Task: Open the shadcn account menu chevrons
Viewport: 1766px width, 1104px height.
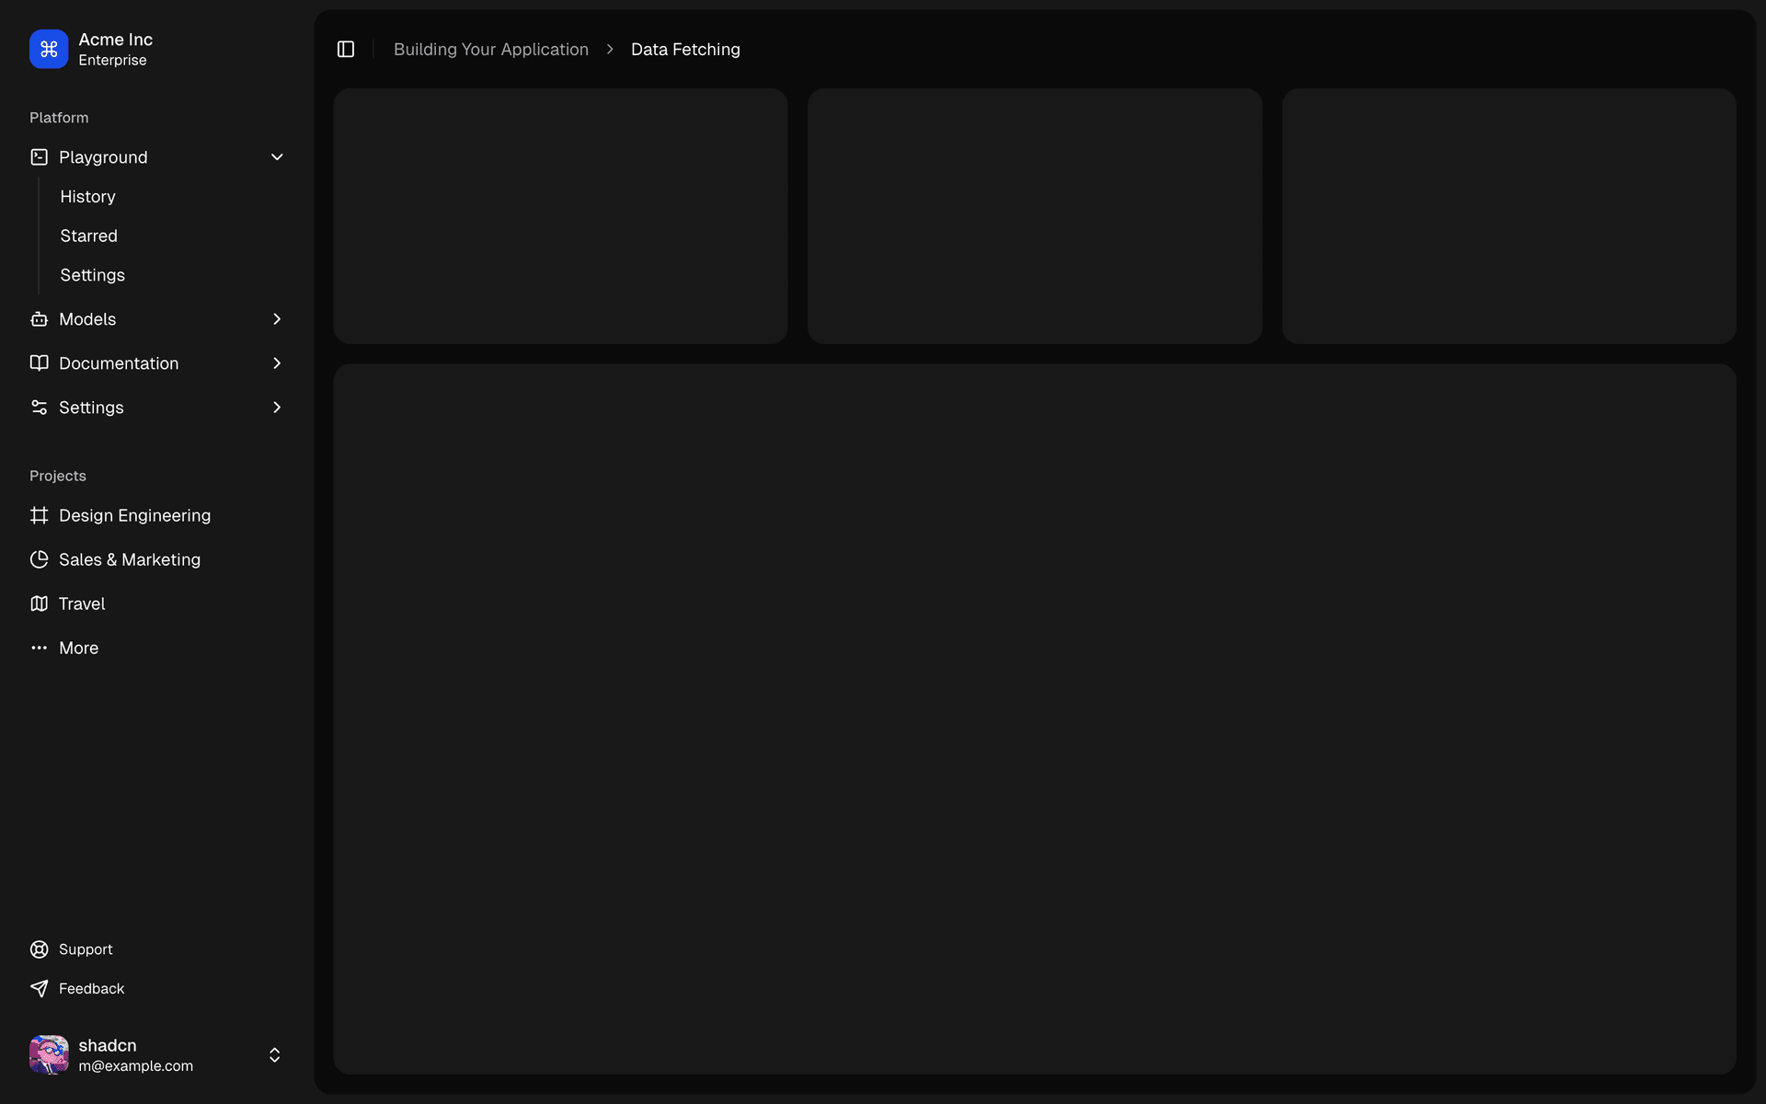Action: click(x=273, y=1055)
